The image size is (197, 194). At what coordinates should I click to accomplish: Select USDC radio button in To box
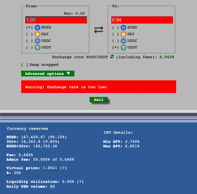click(x=115, y=41)
